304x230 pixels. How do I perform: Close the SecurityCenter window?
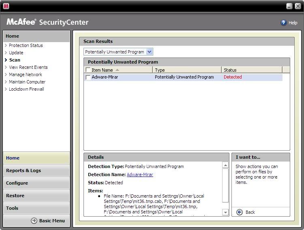(298, 6)
